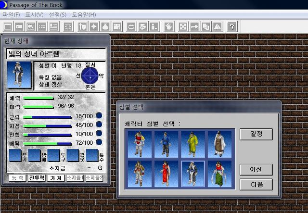The image size is (308, 213).
Task: Click the money bag toolbar icon
Action: point(105,26)
